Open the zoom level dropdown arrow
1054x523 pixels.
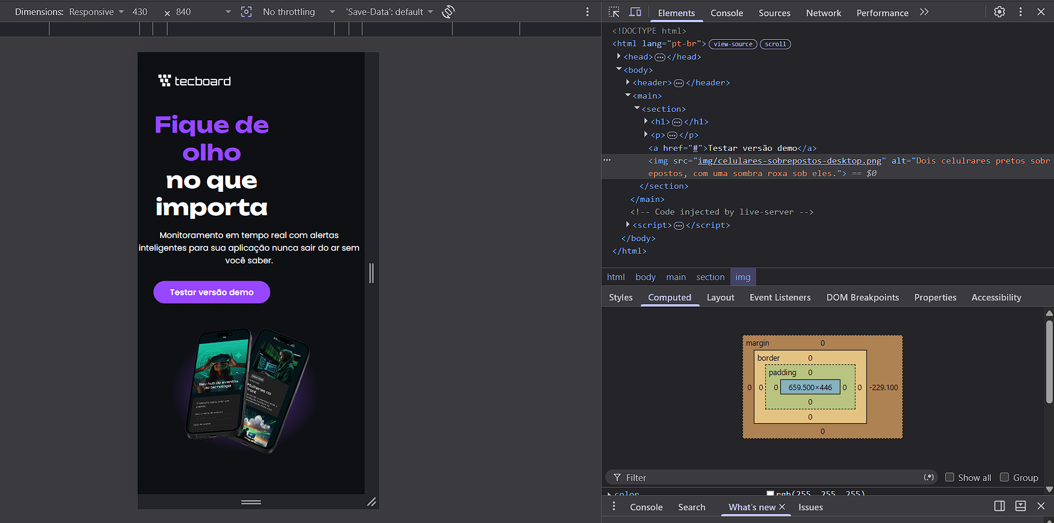point(228,12)
